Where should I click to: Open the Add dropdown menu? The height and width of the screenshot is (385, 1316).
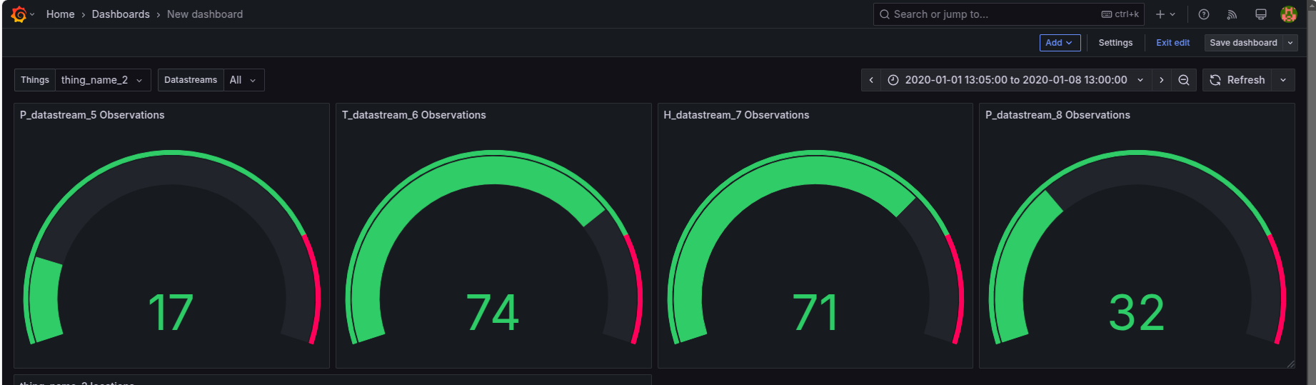(1059, 43)
